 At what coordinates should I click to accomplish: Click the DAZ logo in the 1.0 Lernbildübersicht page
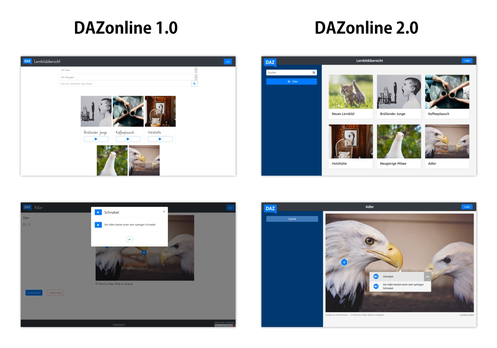[x=27, y=61]
